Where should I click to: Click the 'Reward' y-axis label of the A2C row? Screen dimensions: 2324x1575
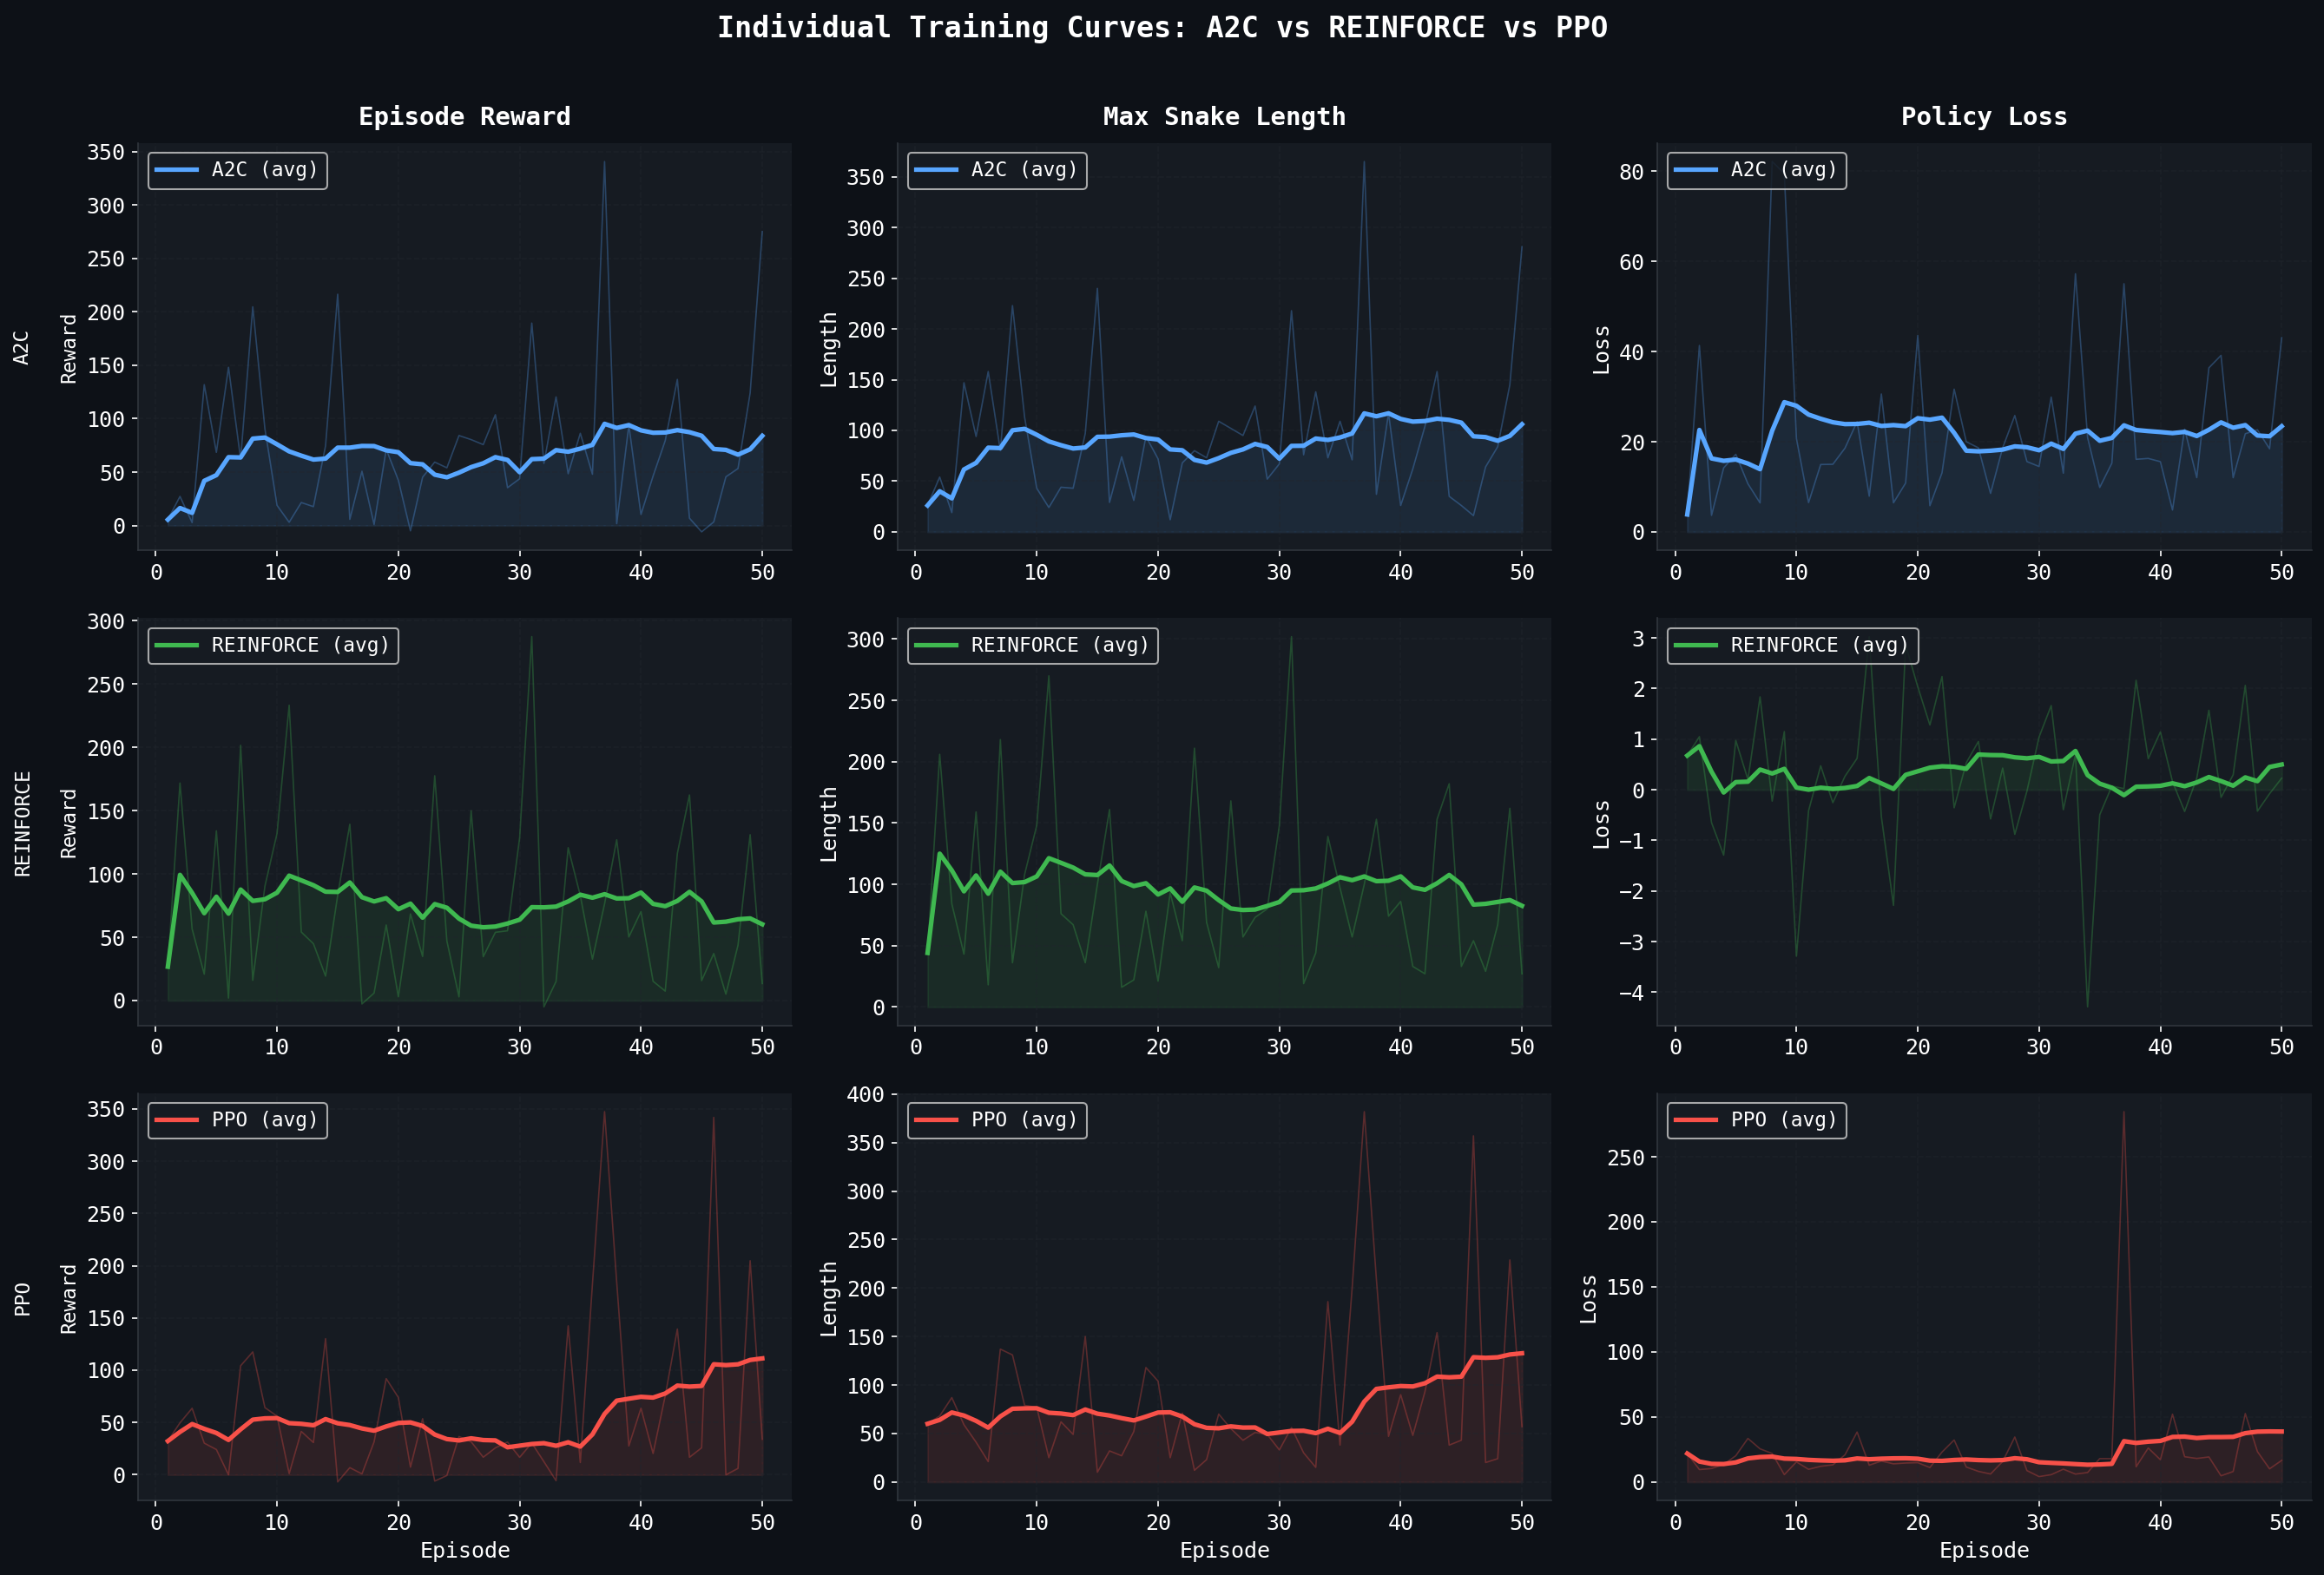[68, 348]
